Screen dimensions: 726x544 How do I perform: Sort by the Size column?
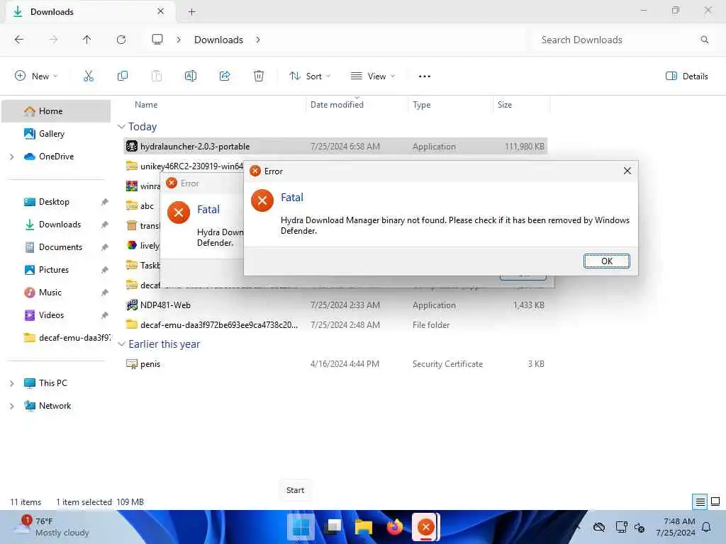click(505, 105)
